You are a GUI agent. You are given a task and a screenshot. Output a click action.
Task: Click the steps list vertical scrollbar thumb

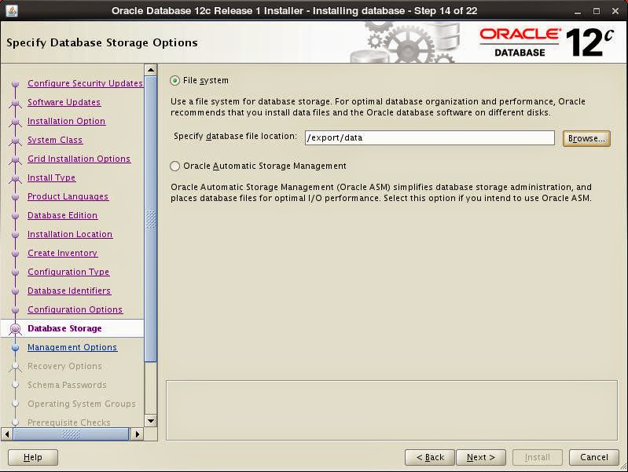click(151, 219)
